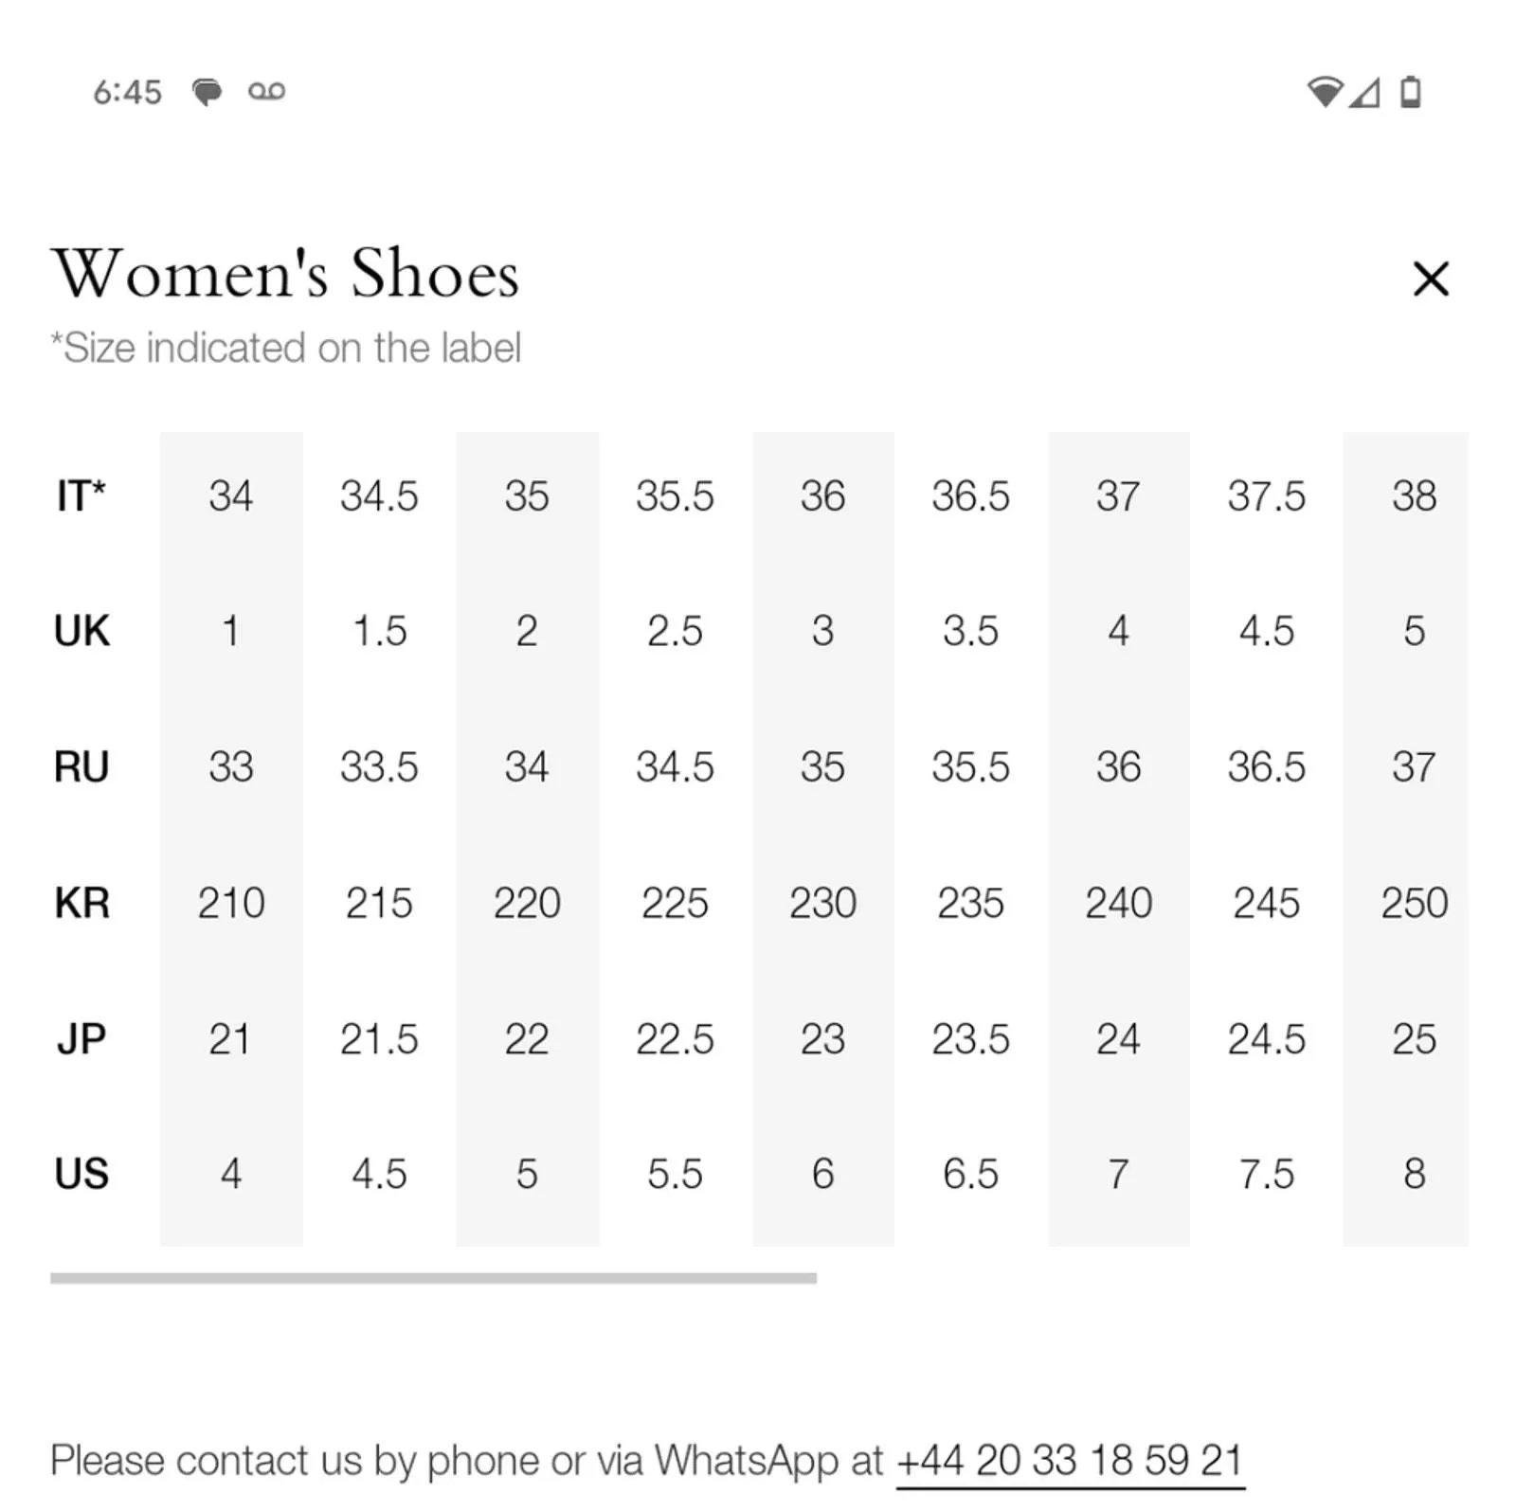1516x1511 pixels.
Task: Click the horizontal scrollbar under the table
Action: 433,1278
